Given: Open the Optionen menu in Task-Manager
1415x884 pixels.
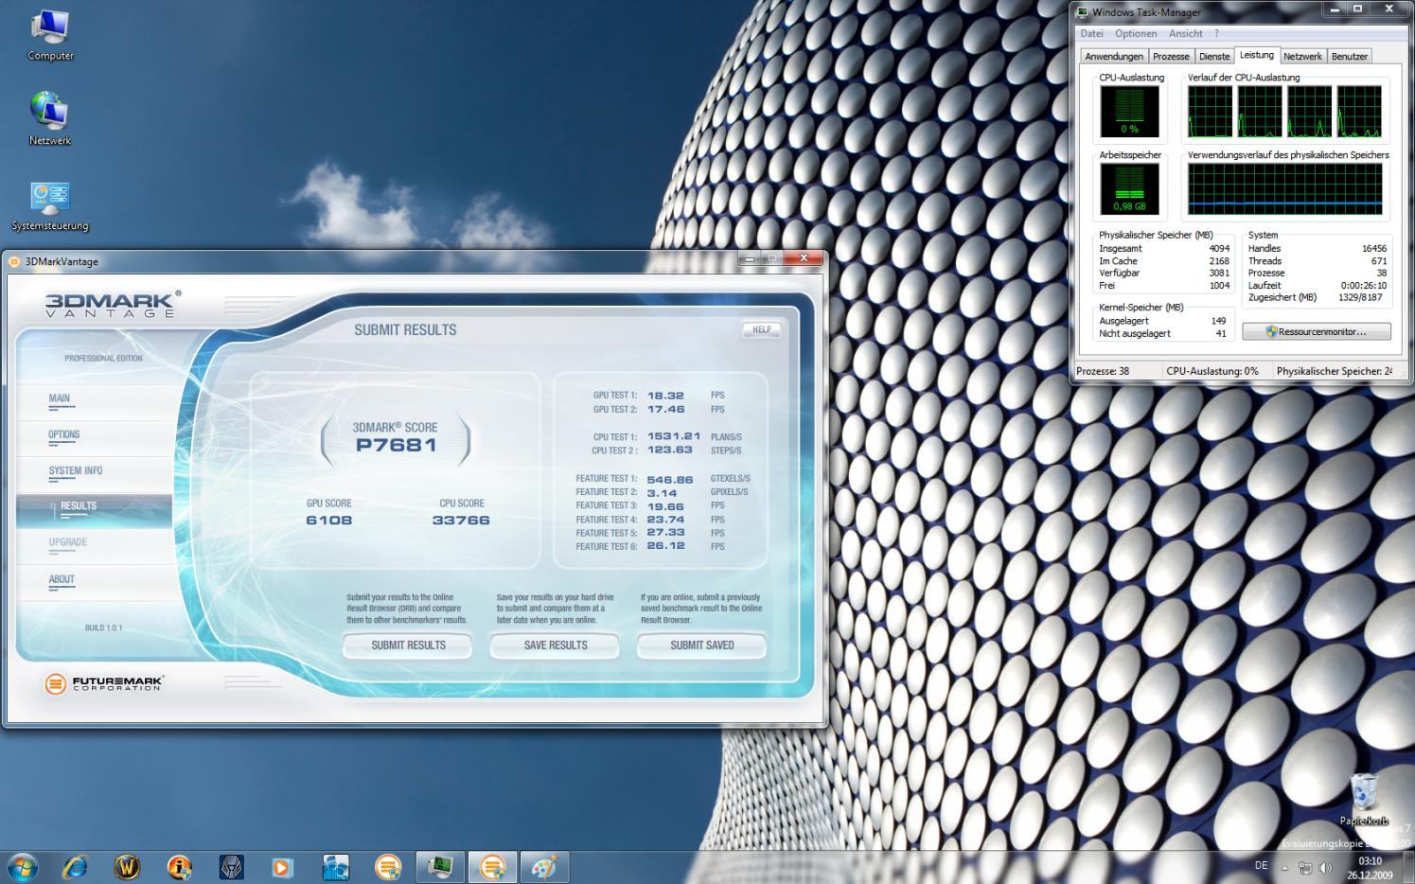Looking at the screenshot, I should point(1136,33).
